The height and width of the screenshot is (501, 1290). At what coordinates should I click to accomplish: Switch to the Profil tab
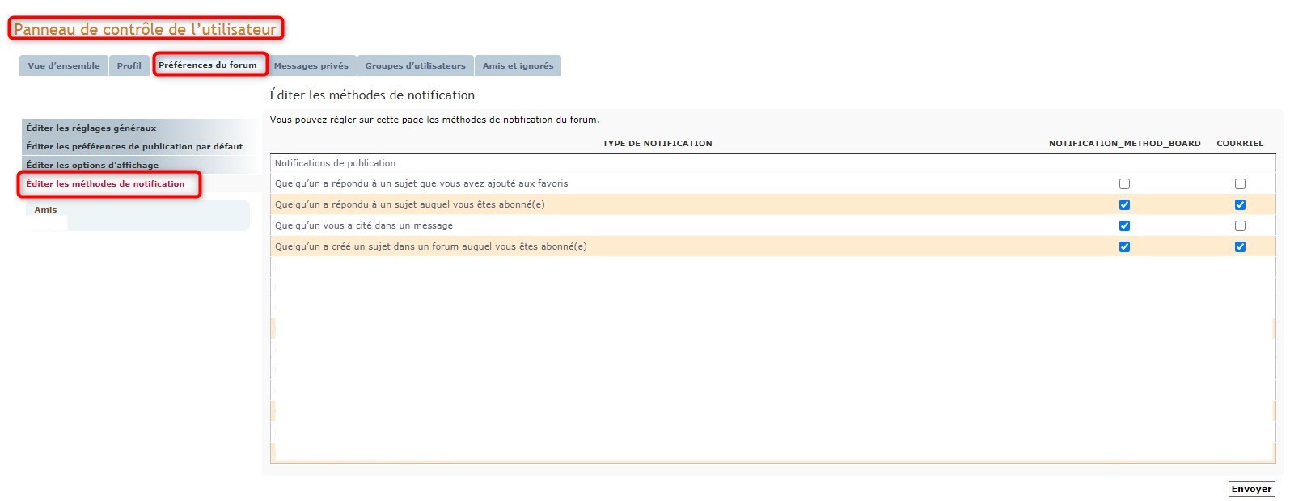[x=129, y=66]
